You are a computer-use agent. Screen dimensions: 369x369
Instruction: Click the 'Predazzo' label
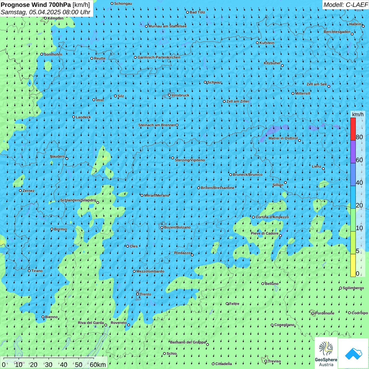coord(182,253)
